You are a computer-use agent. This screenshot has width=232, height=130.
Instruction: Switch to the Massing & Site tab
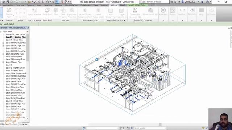tap(71, 5)
